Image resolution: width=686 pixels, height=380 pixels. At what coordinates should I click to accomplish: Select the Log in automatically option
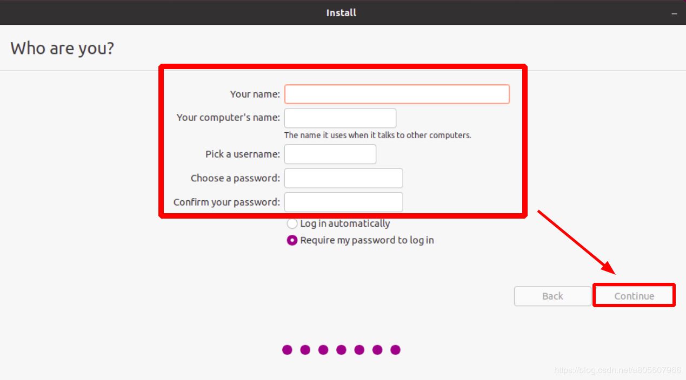click(292, 223)
